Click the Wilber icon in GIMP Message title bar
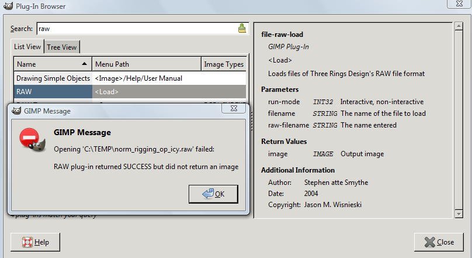 (16, 111)
